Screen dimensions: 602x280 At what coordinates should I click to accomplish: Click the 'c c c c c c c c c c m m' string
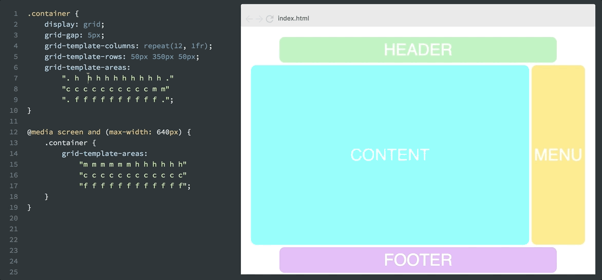116,89
